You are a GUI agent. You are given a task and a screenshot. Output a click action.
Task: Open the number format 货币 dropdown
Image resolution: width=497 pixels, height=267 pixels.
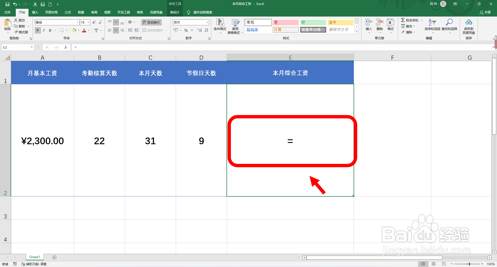click(x=207, y=22)
